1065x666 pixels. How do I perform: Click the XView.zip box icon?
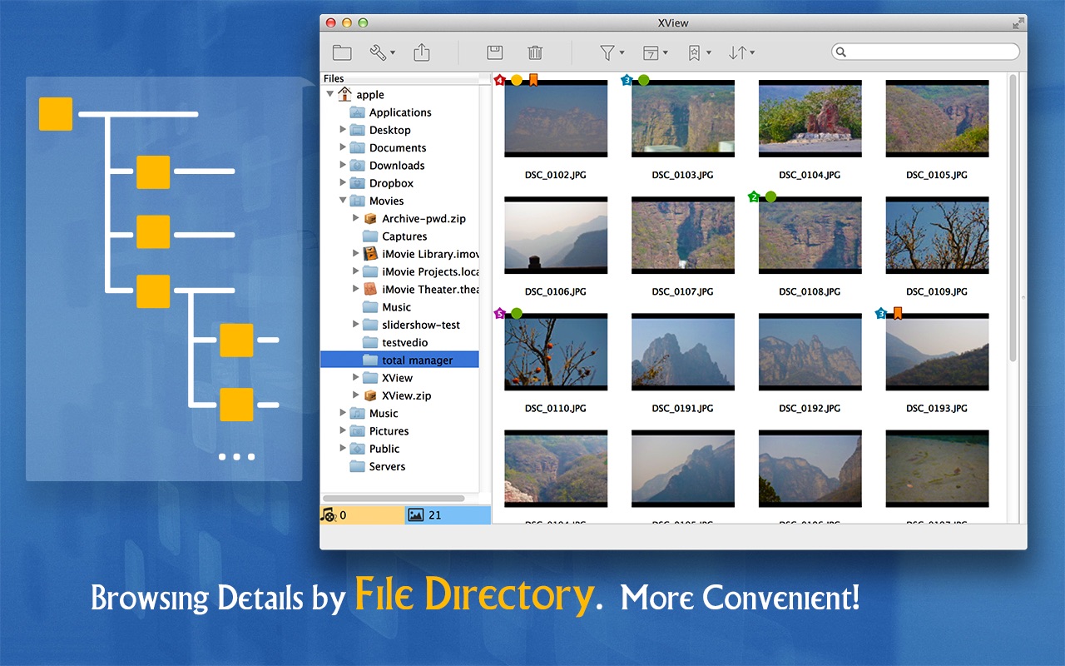[x=371, y=395]
